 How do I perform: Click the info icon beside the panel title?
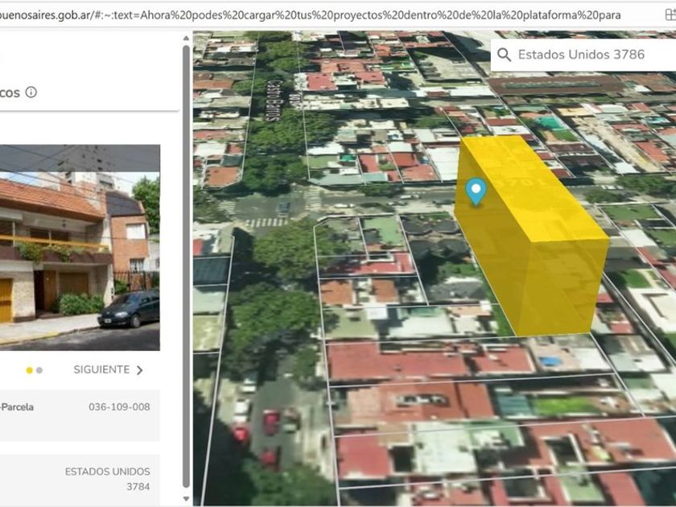click(x=31, y=93)
